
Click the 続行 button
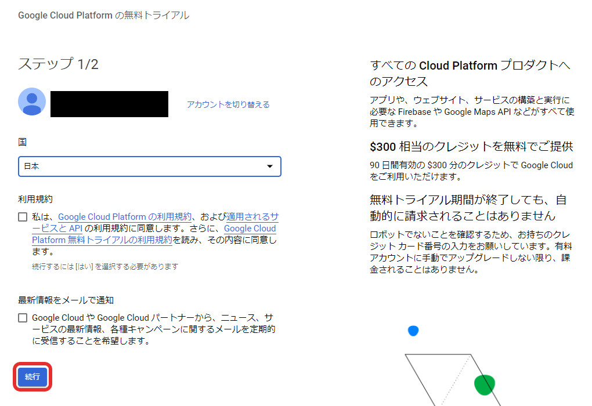(x=33, y=376)
